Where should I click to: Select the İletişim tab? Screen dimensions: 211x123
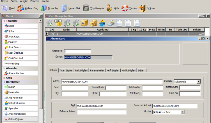(53, 70)
